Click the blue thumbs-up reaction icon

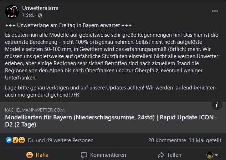tap(9, 140)
